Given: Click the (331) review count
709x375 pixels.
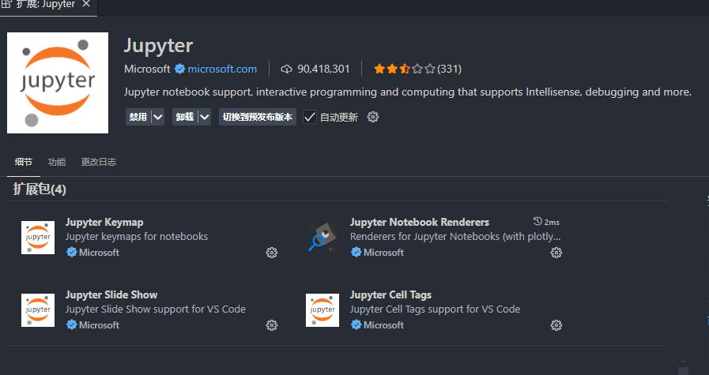Looking at the screenshot, I should point(450,69).
